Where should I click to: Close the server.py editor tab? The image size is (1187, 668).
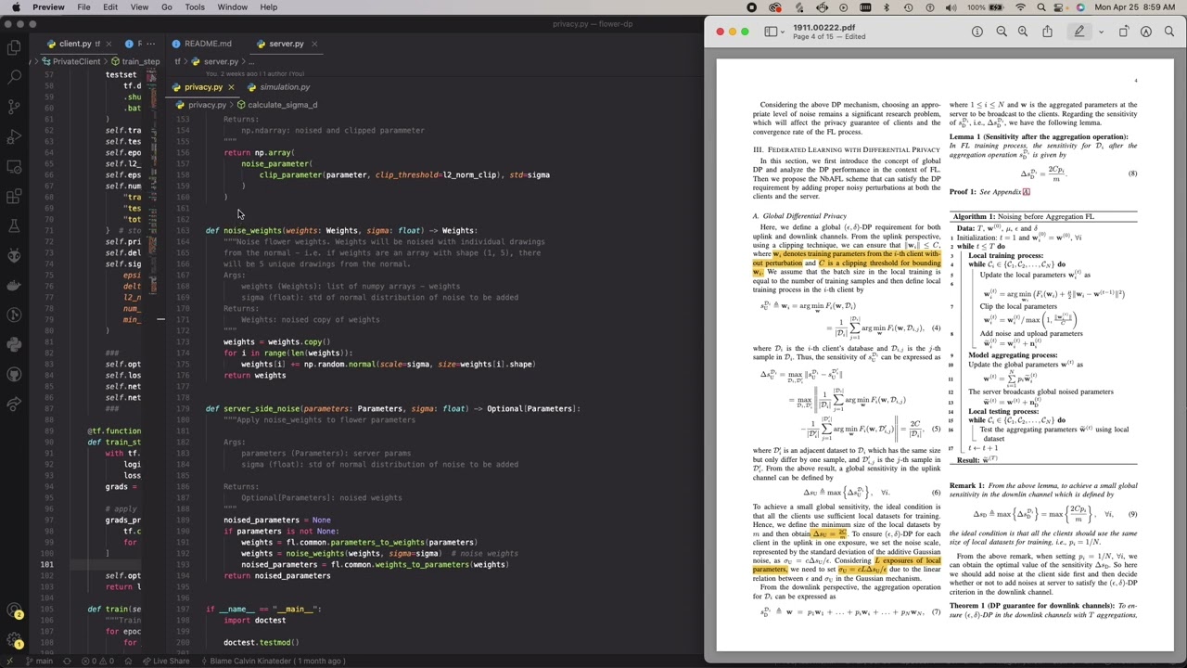pyautogui.click(x=313, y=44)
